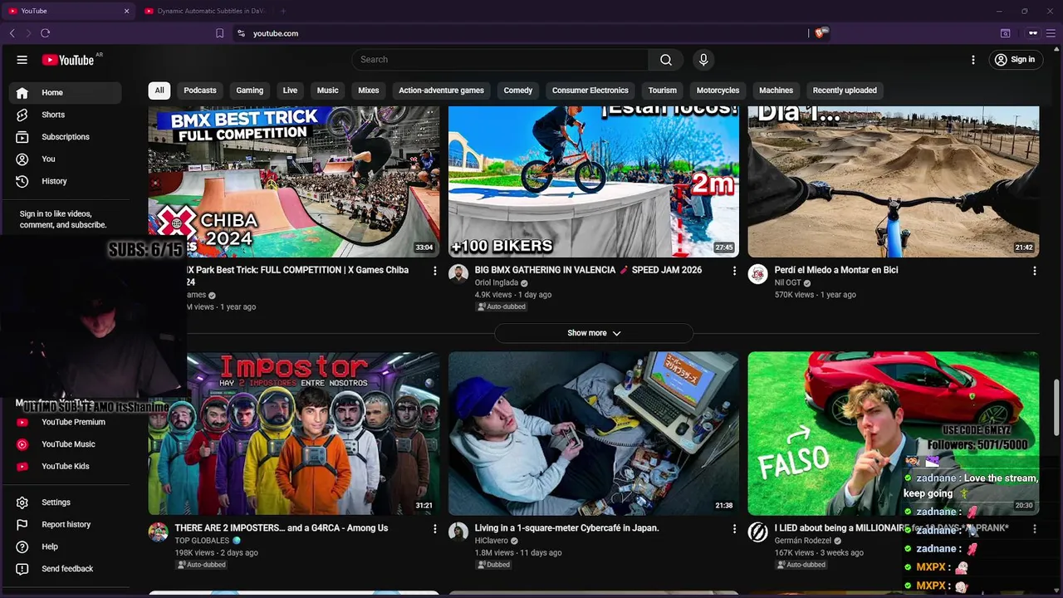The image size is (1063, 598).
Task: Open HiClavero channel avatar
Action: tap(458, 532)
